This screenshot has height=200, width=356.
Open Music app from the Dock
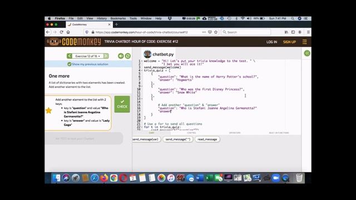(171, 178)
